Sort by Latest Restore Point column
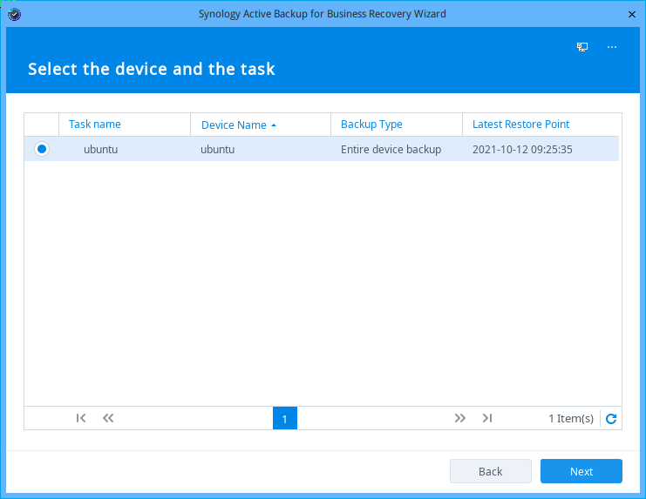 coord(520,125)
